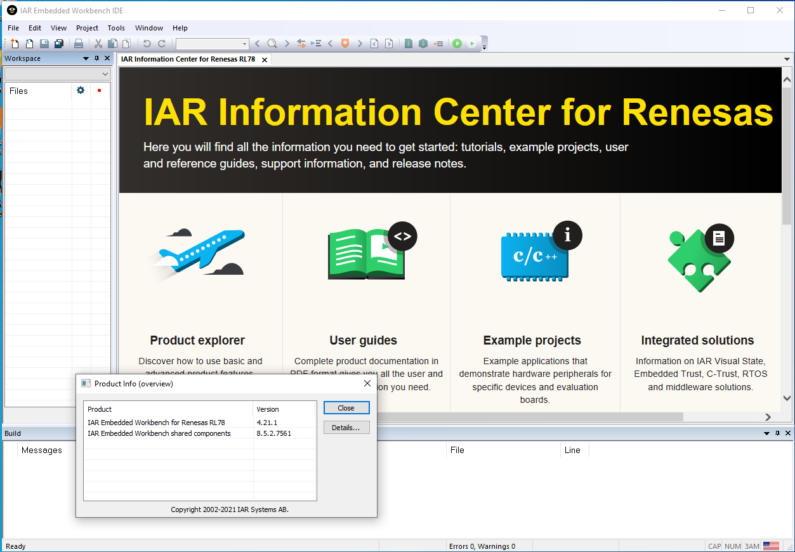
Task: Click the green book User guides image
Action: point(371,251)
